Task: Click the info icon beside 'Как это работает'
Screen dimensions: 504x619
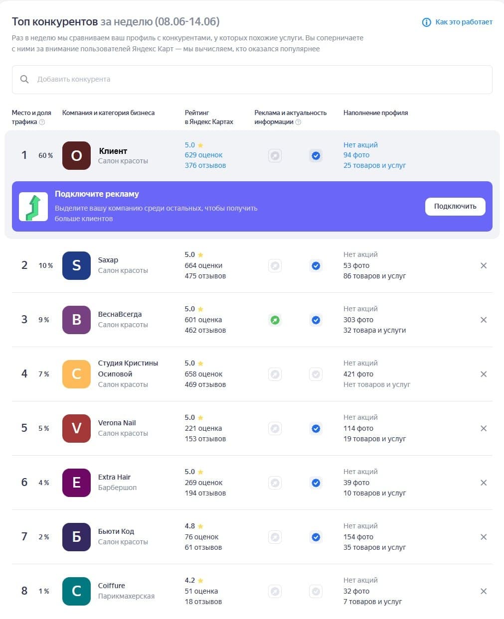Action: (426, 22)
